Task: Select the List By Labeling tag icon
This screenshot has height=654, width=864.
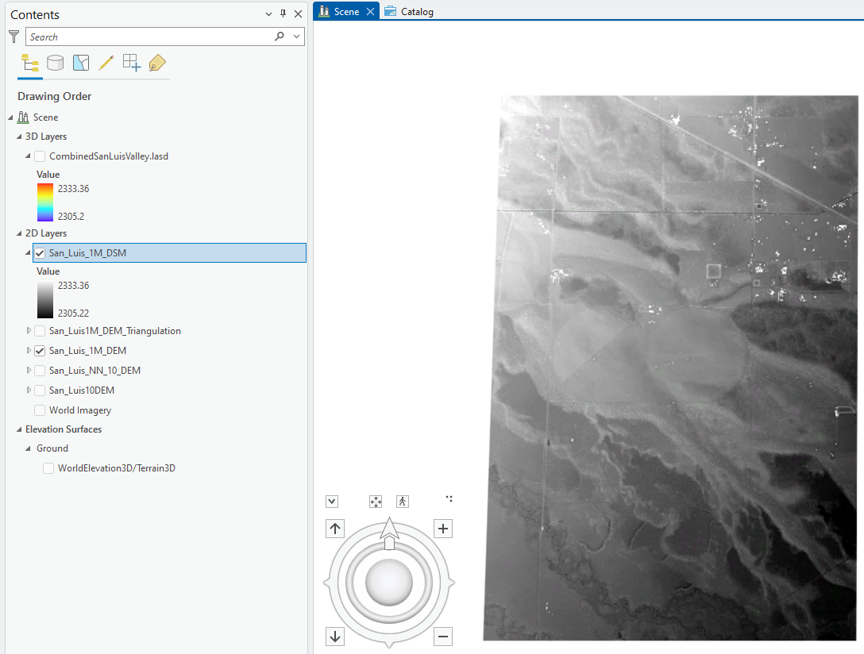Action: [x=157, y=63]
